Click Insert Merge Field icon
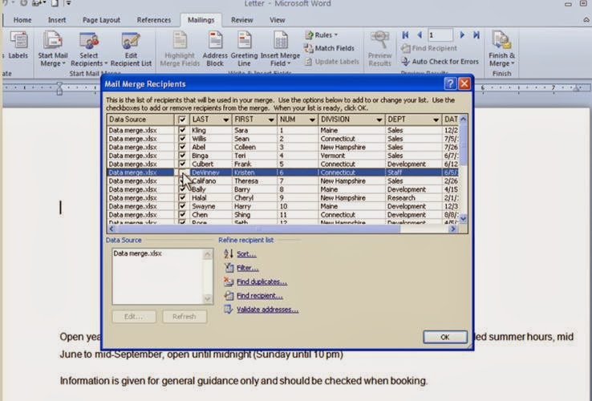Image resolution: width=592 pixels, height=401 pixels. [280, 40]
